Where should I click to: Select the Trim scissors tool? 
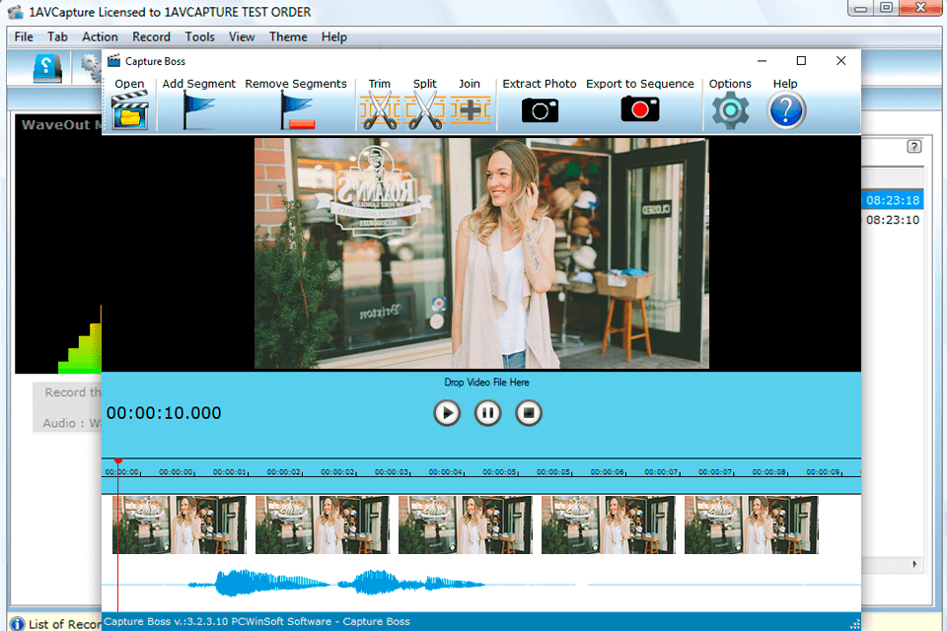click(380, 110)
